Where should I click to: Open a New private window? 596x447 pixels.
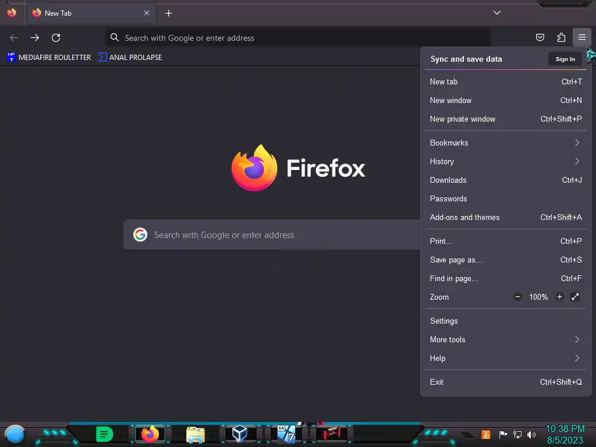tap(506, 119)
